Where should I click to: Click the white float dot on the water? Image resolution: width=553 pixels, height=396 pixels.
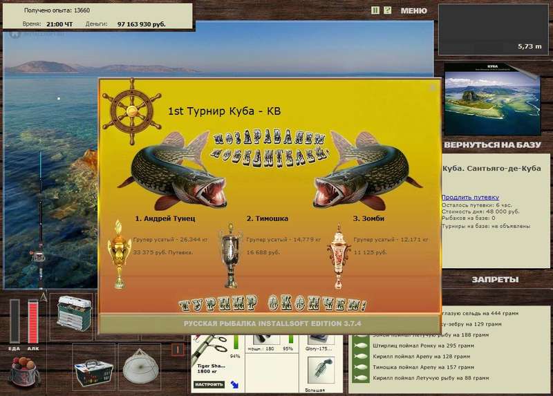[59, 99]
